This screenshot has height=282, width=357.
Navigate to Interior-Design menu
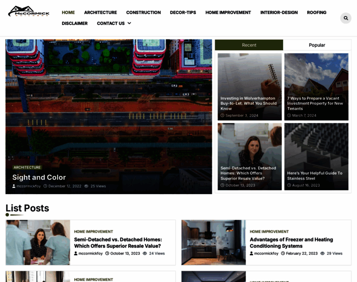[x=279, y=13]
